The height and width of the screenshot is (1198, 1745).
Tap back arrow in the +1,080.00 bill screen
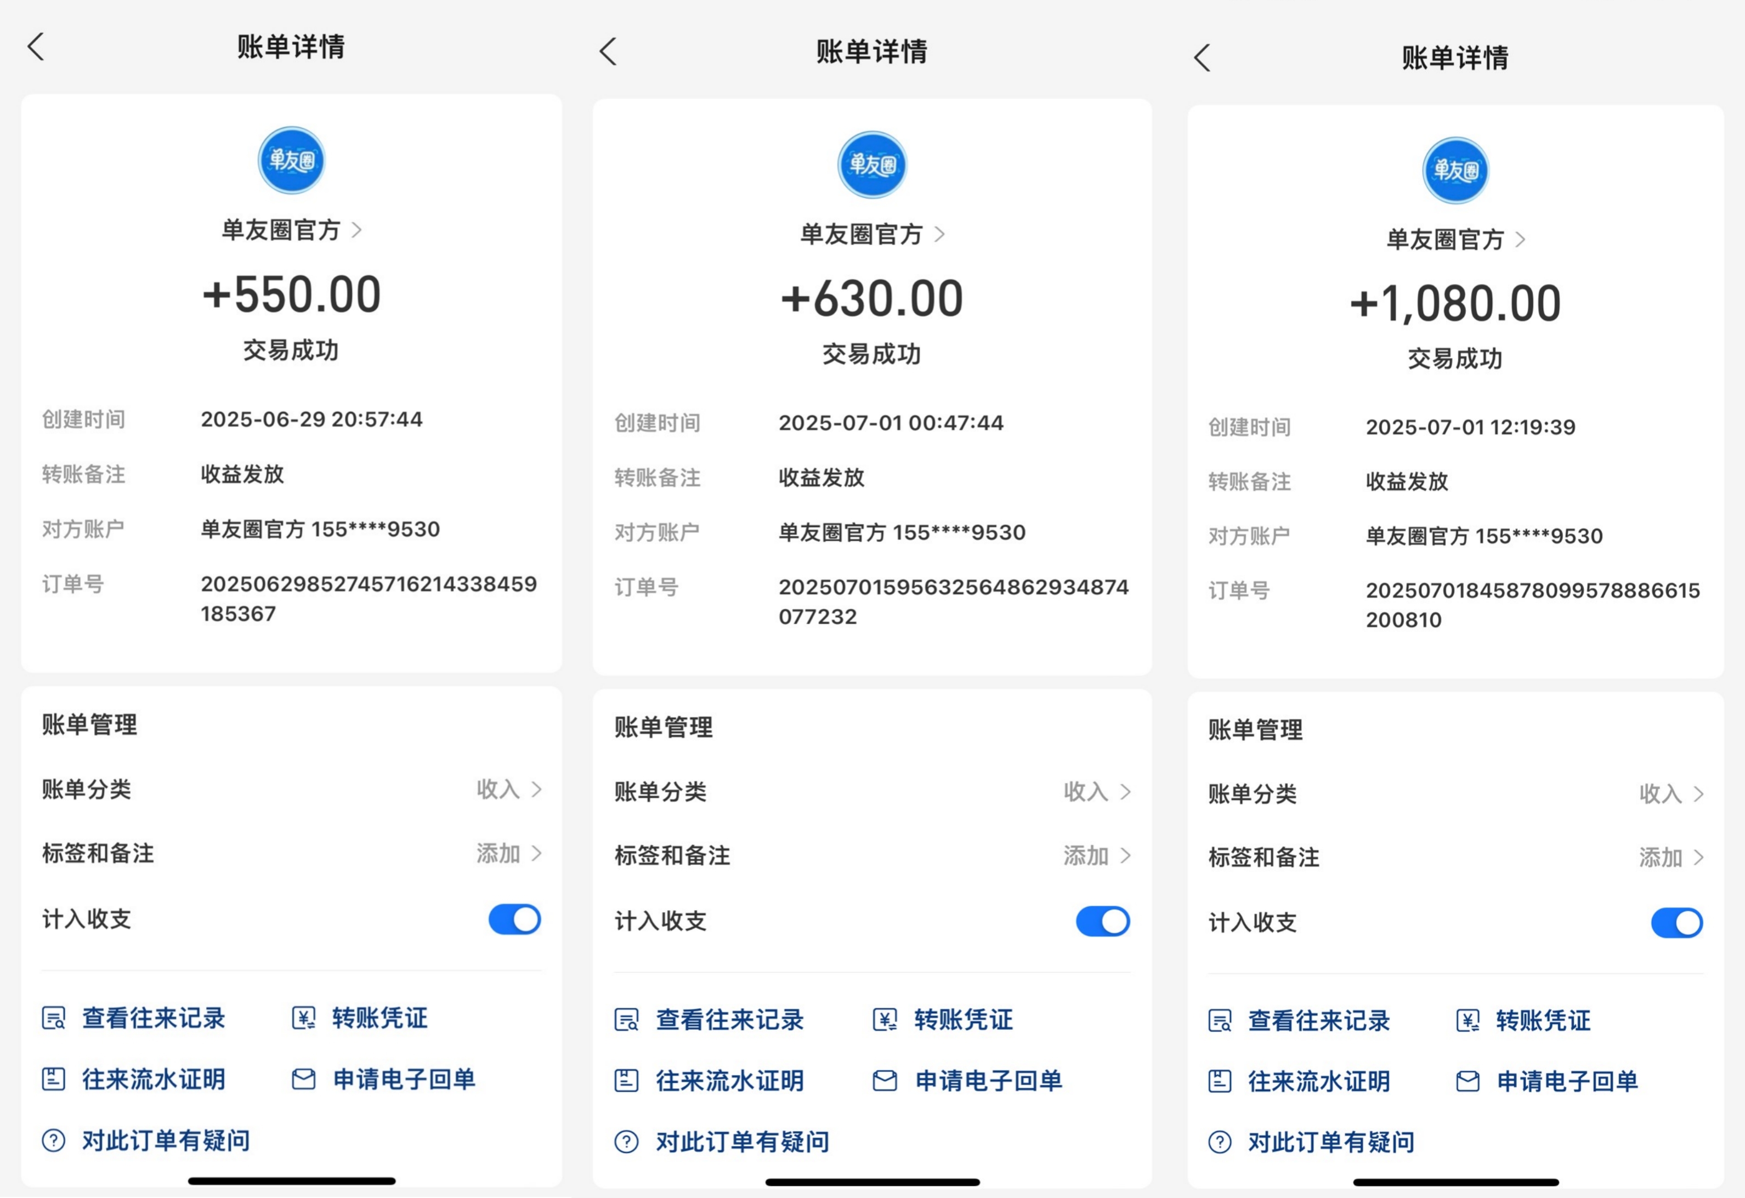click(x=1202, y=58)
